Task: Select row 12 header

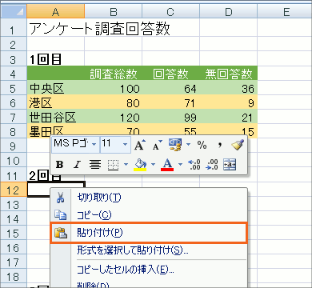Action: [x=14, y=190]
